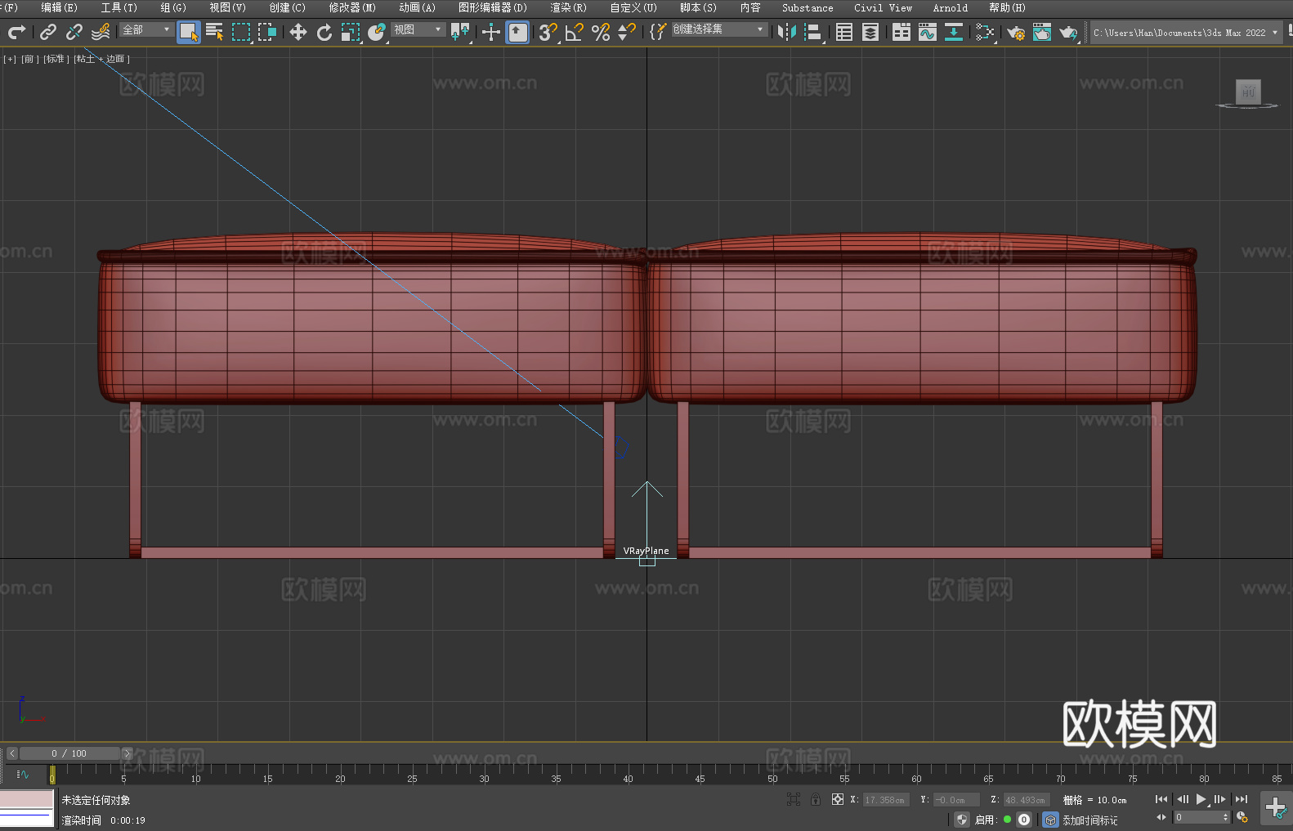This screenshot has width=1293, height=831.
Task: Click the Redo arrow icon
Action: point(16,32)
